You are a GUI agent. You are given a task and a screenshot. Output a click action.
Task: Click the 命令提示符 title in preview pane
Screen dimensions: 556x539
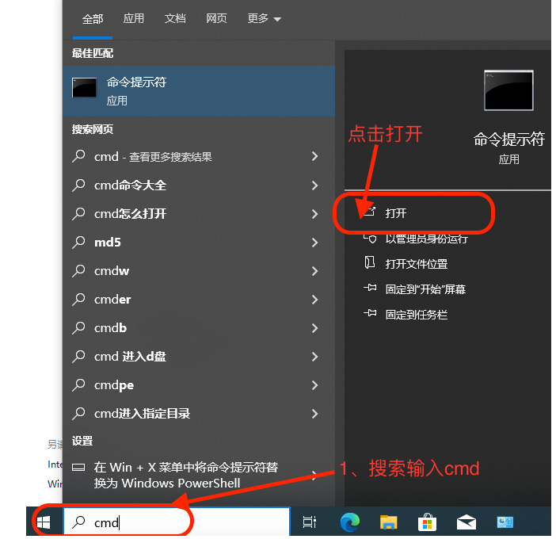point(508,139)
